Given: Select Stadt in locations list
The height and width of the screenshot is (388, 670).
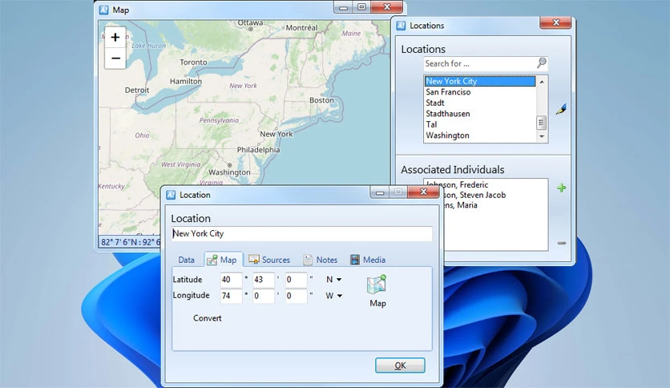Looking at the screenshot, I should click(x=480, y=103).
